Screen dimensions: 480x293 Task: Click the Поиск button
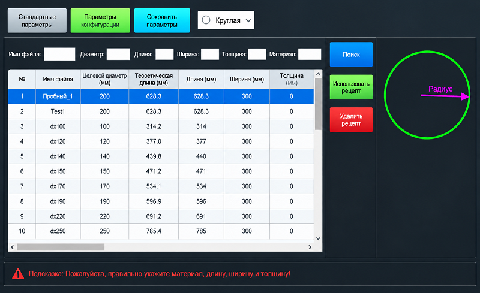tap(351, 55)
